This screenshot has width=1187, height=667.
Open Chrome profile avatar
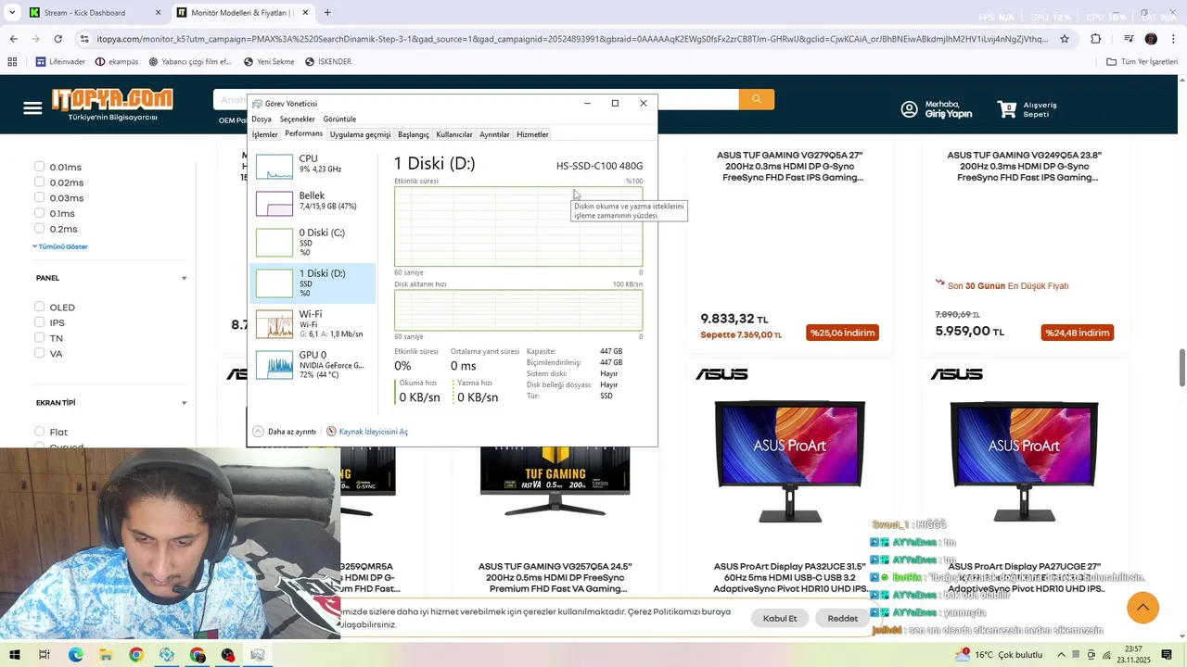pos(1151,39)
